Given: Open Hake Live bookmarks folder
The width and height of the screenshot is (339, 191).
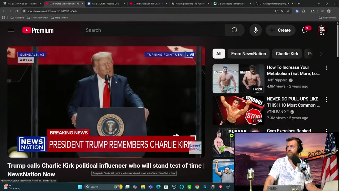Looking at the screenshot, I should 17,18.
